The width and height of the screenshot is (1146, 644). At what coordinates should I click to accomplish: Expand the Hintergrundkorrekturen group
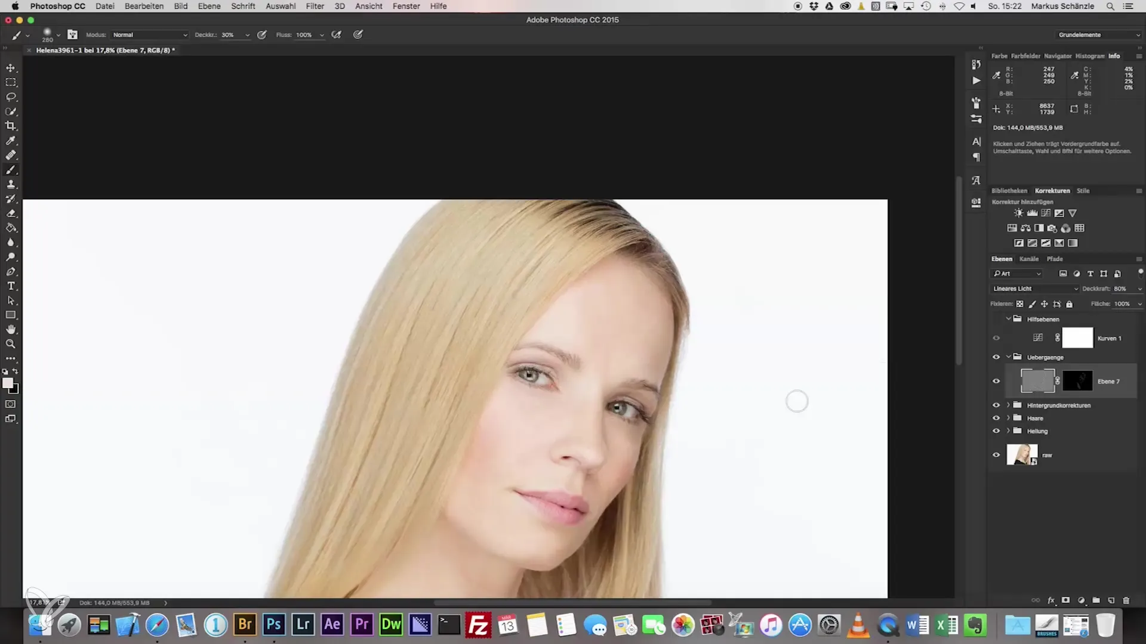(1009, 405)
